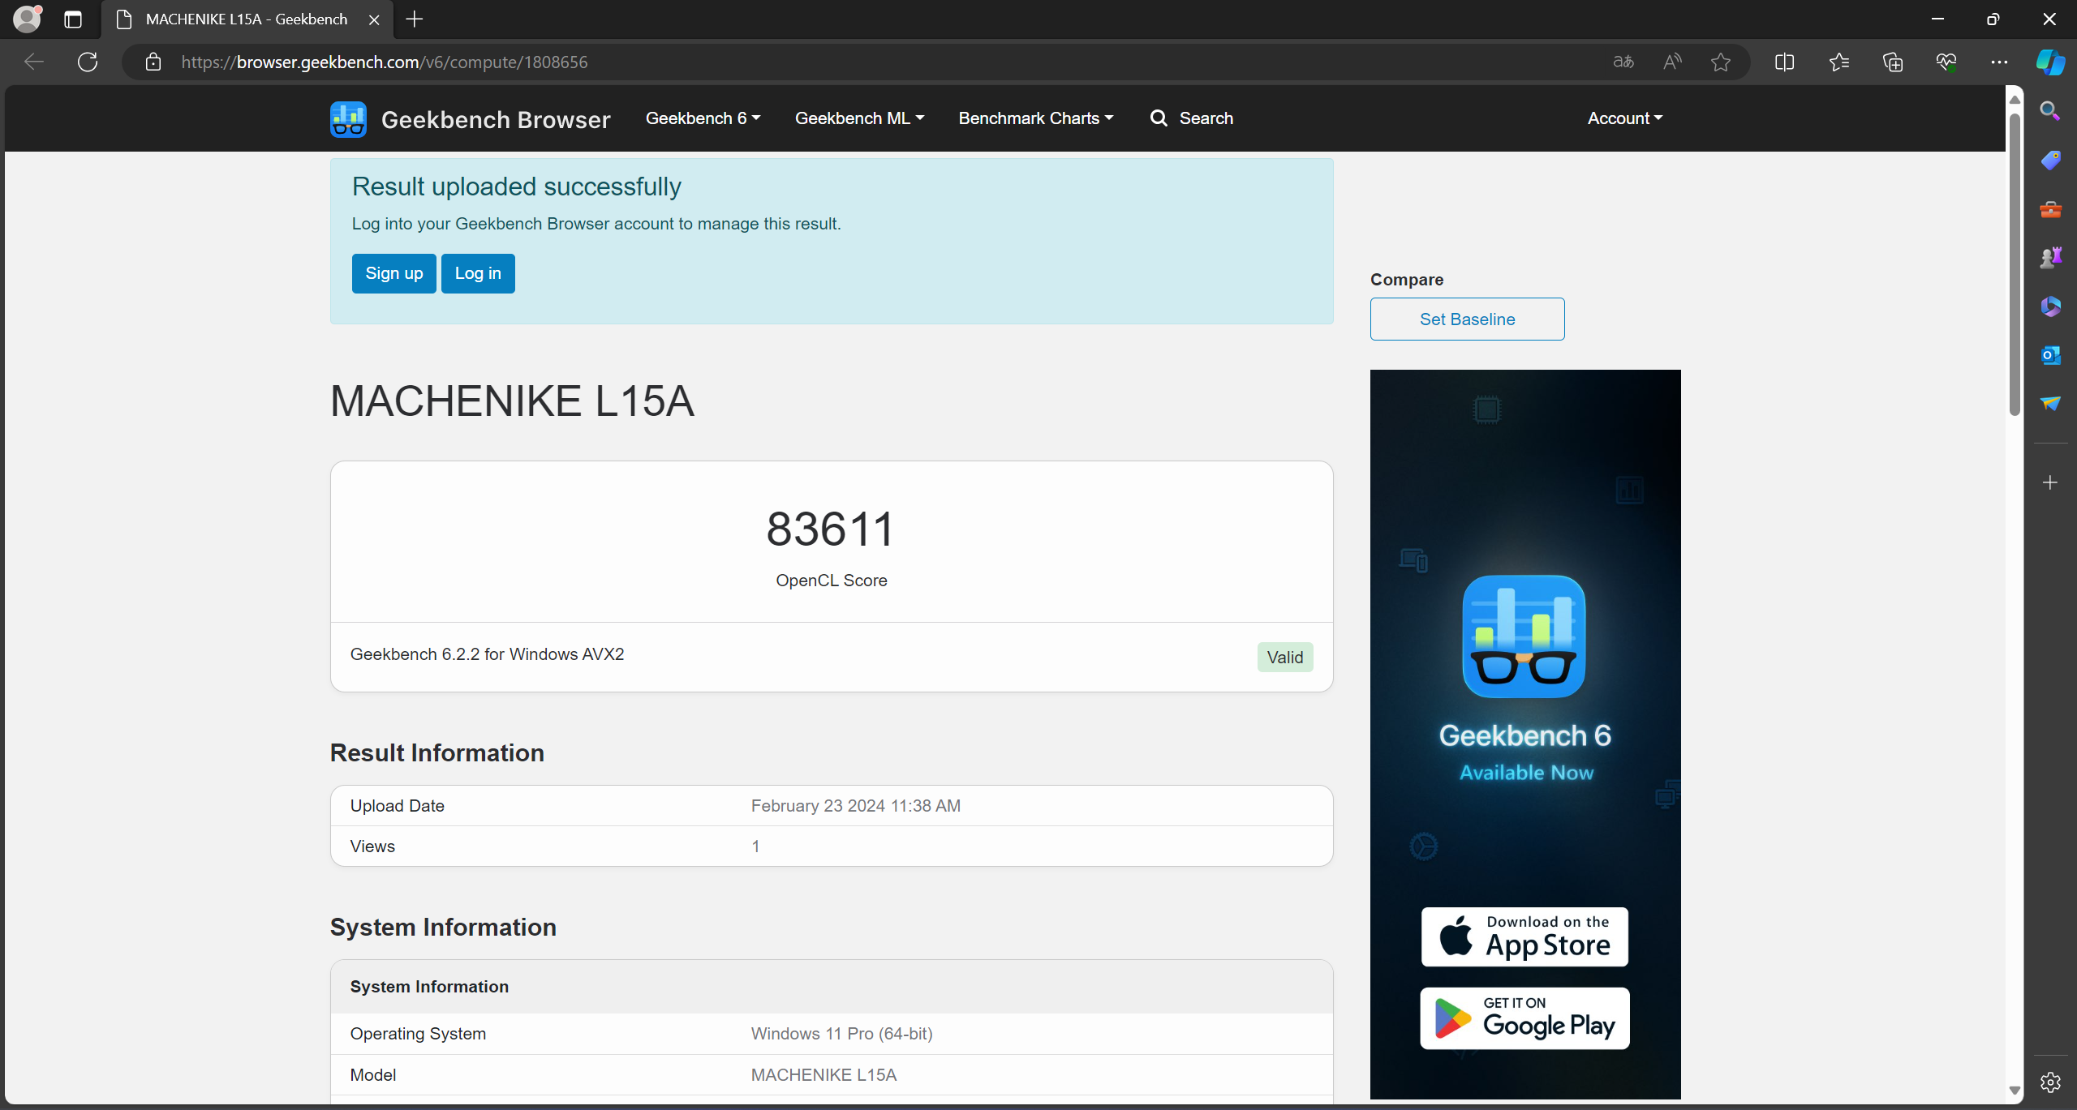Open browser essentials heart icon

(1946, 62)
